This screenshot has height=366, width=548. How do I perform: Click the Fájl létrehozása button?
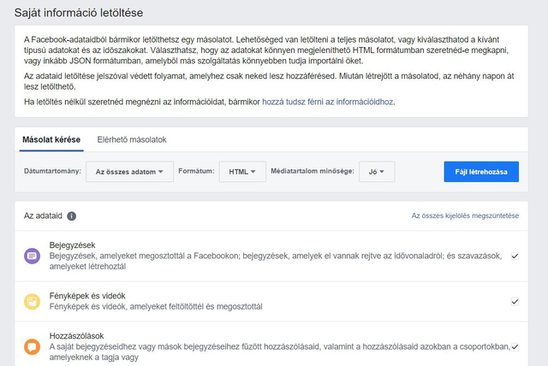click(x=481, y=172)
